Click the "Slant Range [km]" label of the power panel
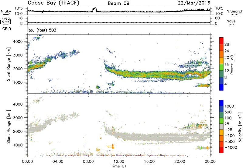The width and height of the screenshot is (243, 168). [9, 64]
